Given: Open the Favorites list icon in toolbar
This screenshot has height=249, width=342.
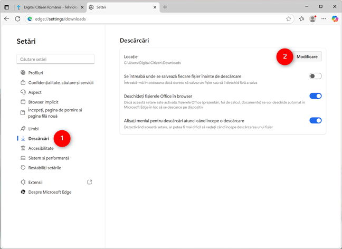Looking at the screenshot, I should pos(301,18).
